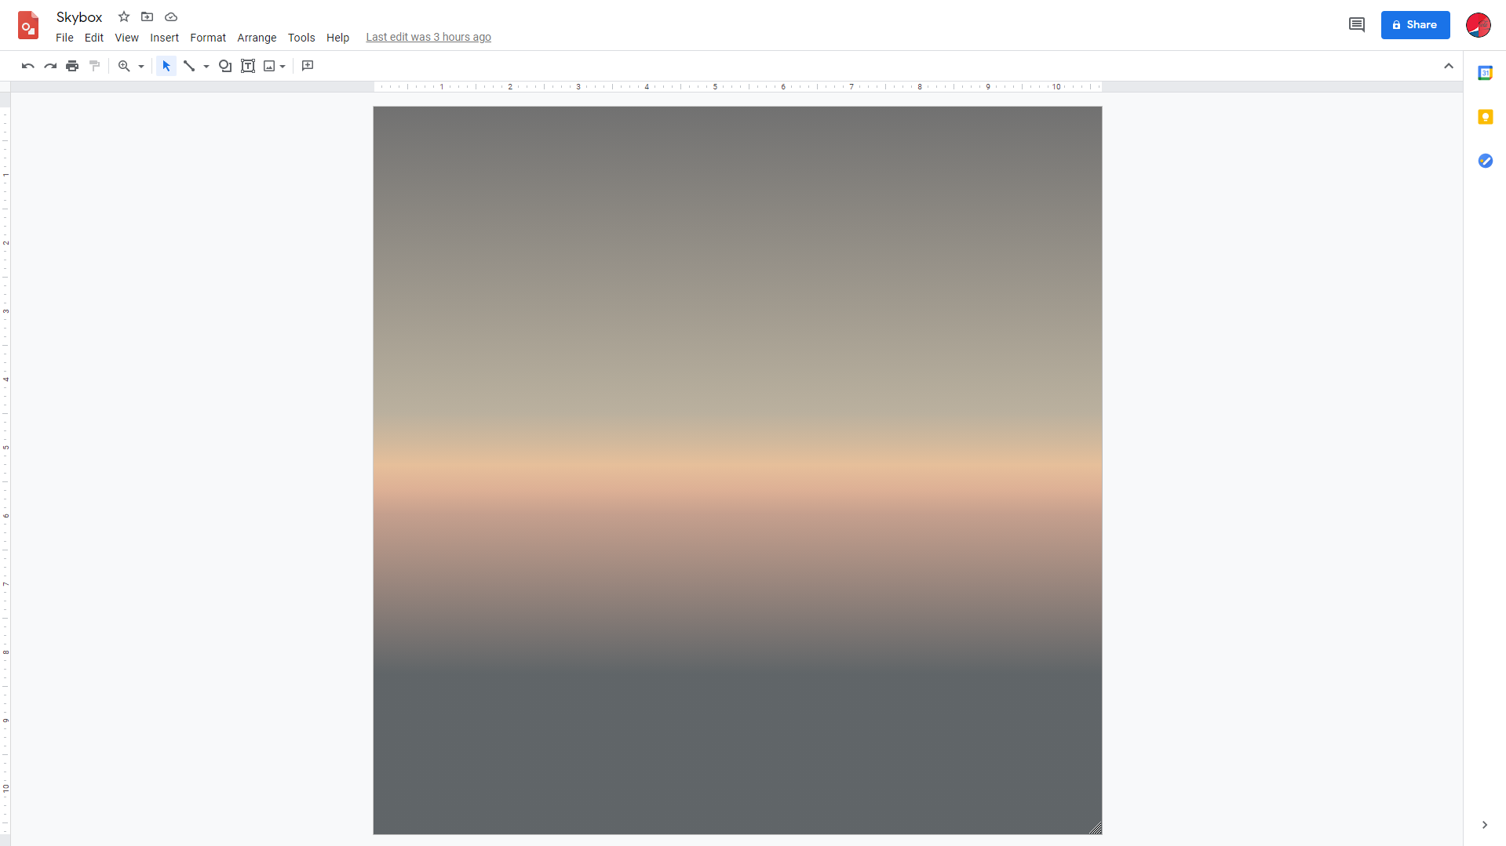Click the sunset gradient drawing on canvas
Viewport: 1506px width, 846px height.
[x=737, y=470]
